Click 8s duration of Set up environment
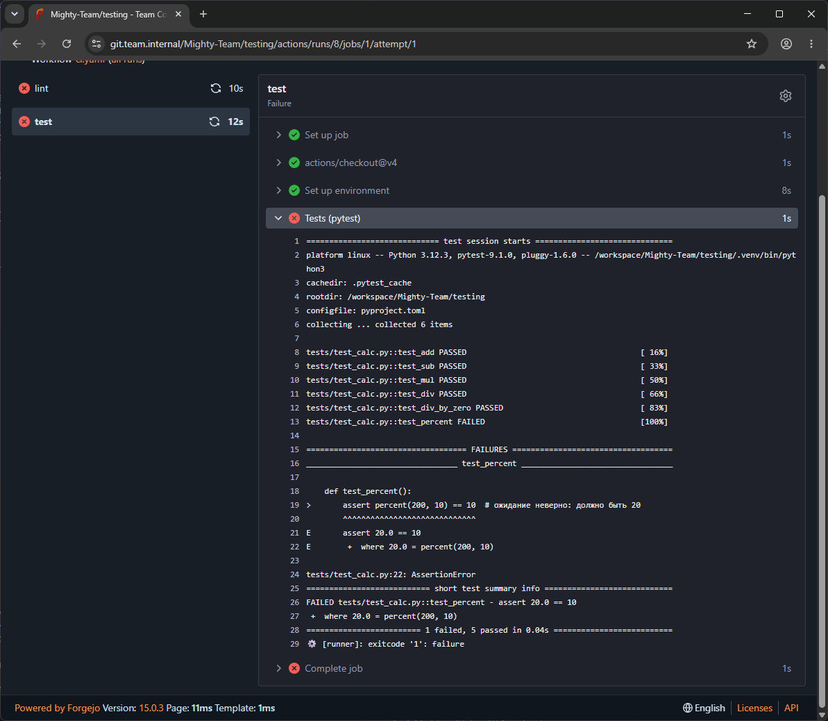Screen dimensions: 828x721 point(786,190)
